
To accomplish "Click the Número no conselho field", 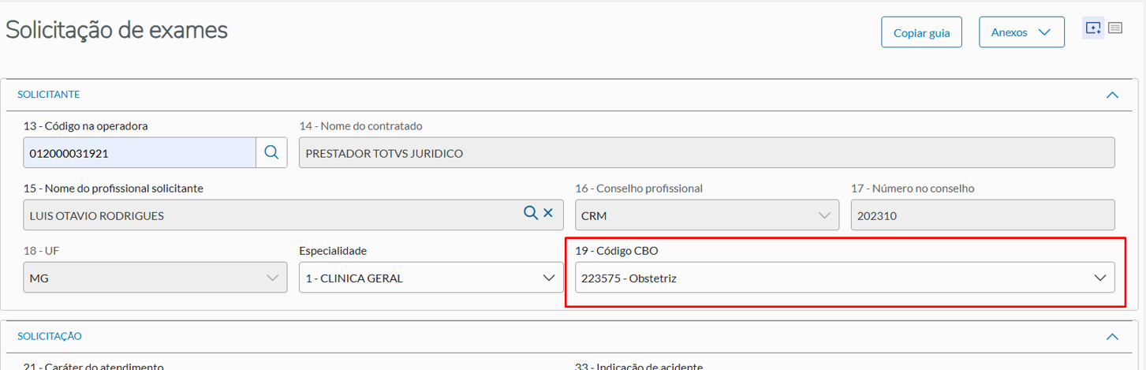I will 982,215.
